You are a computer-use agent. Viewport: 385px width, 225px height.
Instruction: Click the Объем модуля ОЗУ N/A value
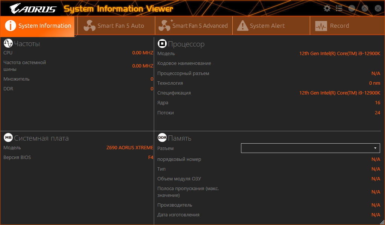pyautogui.click(x=376, y=179)
